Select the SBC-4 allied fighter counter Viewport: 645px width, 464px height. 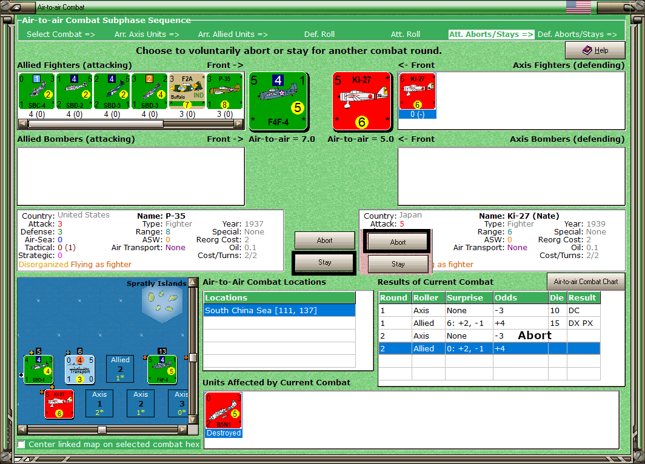pyautogui.click(x=36, y=91)
